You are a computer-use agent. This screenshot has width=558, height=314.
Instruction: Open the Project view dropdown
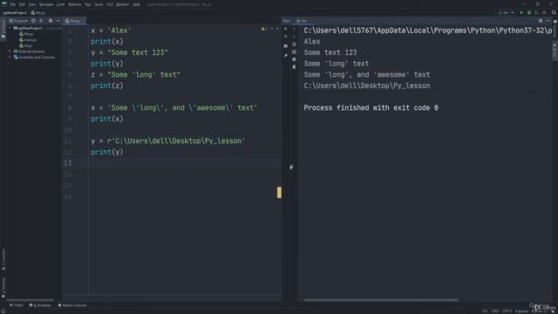point(18,21)
